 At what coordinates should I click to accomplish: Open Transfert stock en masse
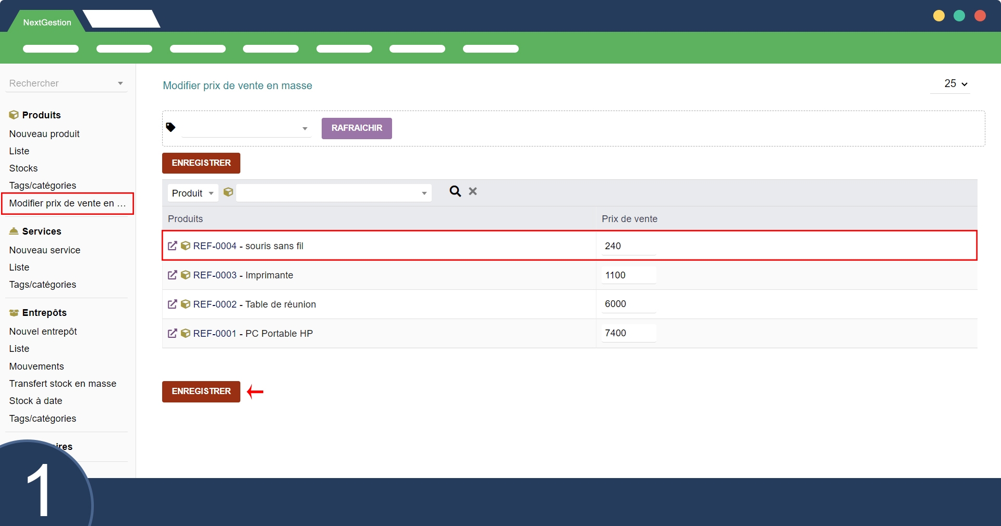[x=63, y=384]
